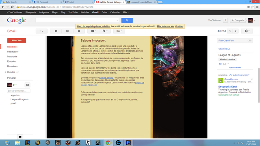Expand the Círculos section

pyautogui.click(x=6, y=72)
